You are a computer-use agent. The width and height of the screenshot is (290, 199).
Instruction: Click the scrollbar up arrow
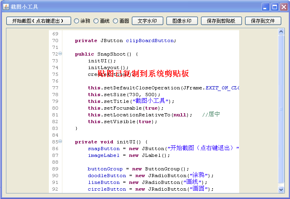point(281,32)
